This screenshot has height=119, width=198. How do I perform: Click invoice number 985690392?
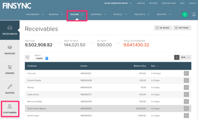tap(86, 108)
